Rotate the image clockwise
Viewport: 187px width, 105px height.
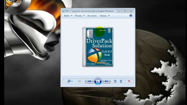(x=121, y=81)
